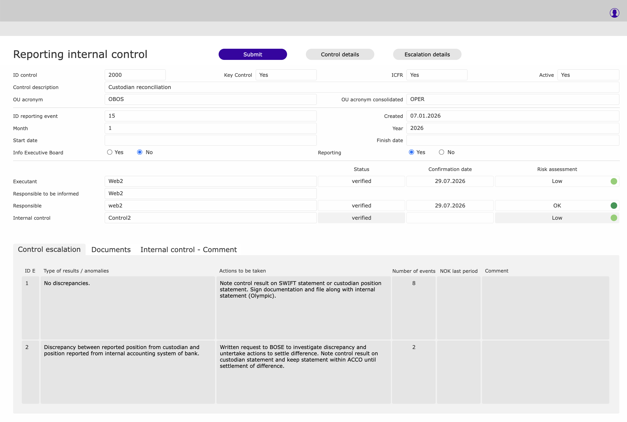Click the Executant risk assessment Low field
The image size is (627, 422).
(x=557, y=181)
